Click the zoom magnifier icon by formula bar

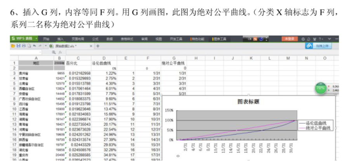pyautogui.click(x=54, y=52)
